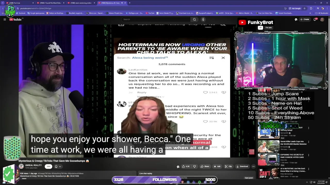Open 'Secret Killer Leads Cops' video thumbnail
The image size is (330, 185).
tap(268, 146)
